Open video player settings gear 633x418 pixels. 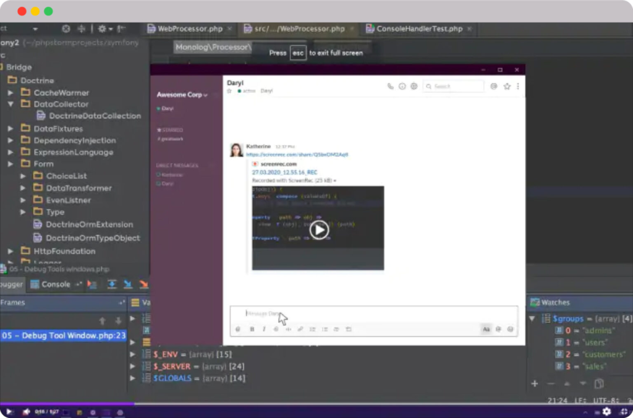point(606,411)
